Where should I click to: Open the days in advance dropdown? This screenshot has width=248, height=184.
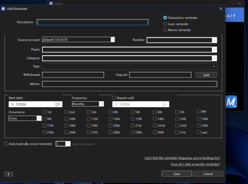click(x=68, y=144)
